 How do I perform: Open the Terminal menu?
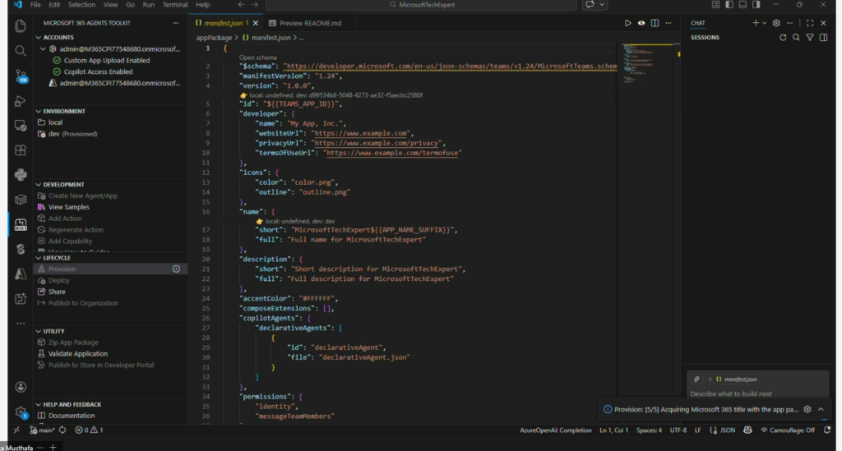[174, 5]
